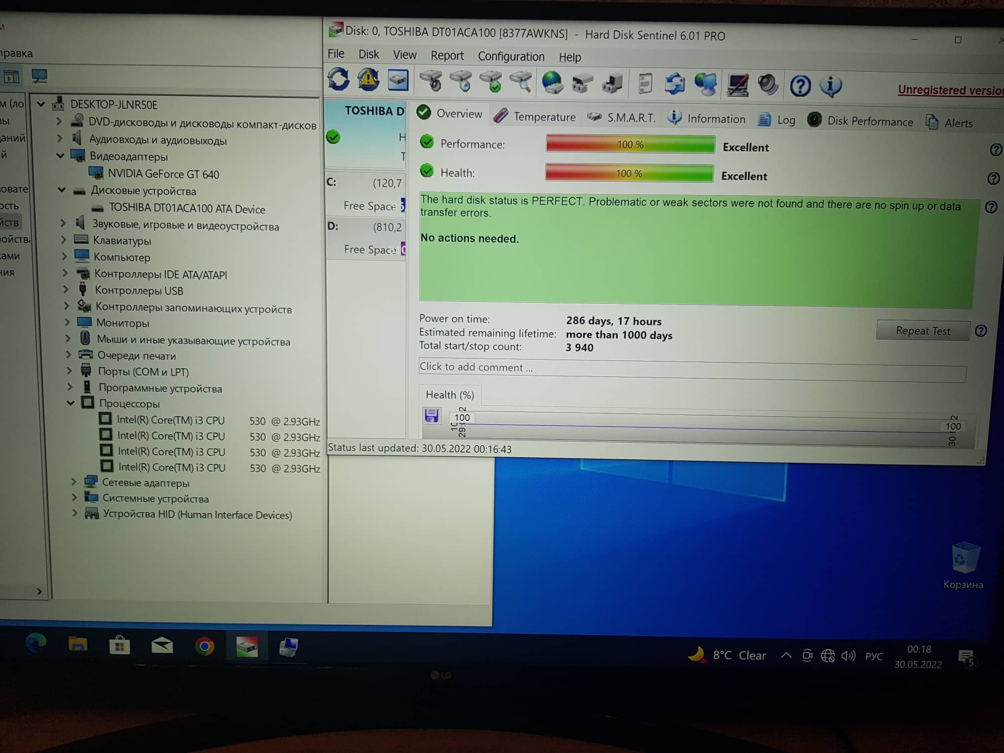Image resolution: width=1004 pixels, height=753 pixels.
Task: Open Google Chrome from the taskbar
Action: (x=204, y=647)
